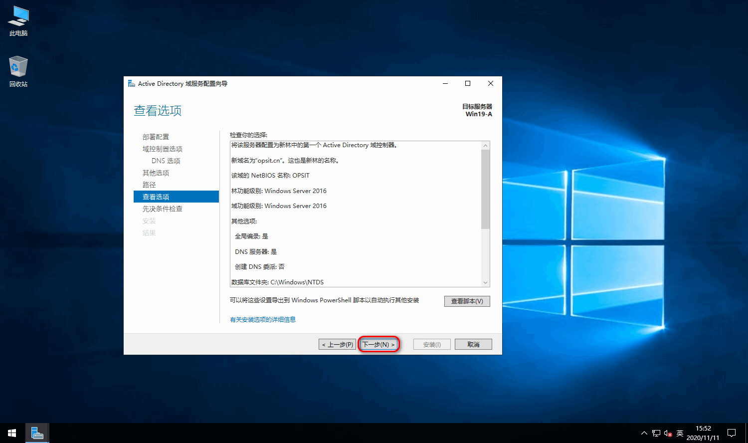This screenshot has width=748, height=443.
Task: Click 查看脚本(V) button
Action: pos(467,301)
